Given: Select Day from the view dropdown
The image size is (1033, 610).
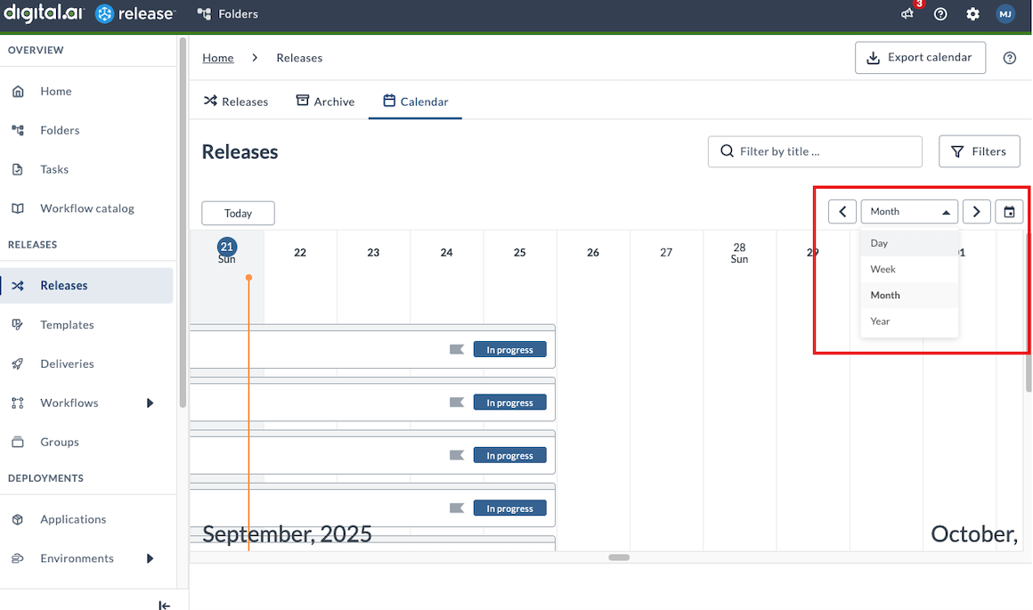Looking at the screenshot, I should coord(879,243).
